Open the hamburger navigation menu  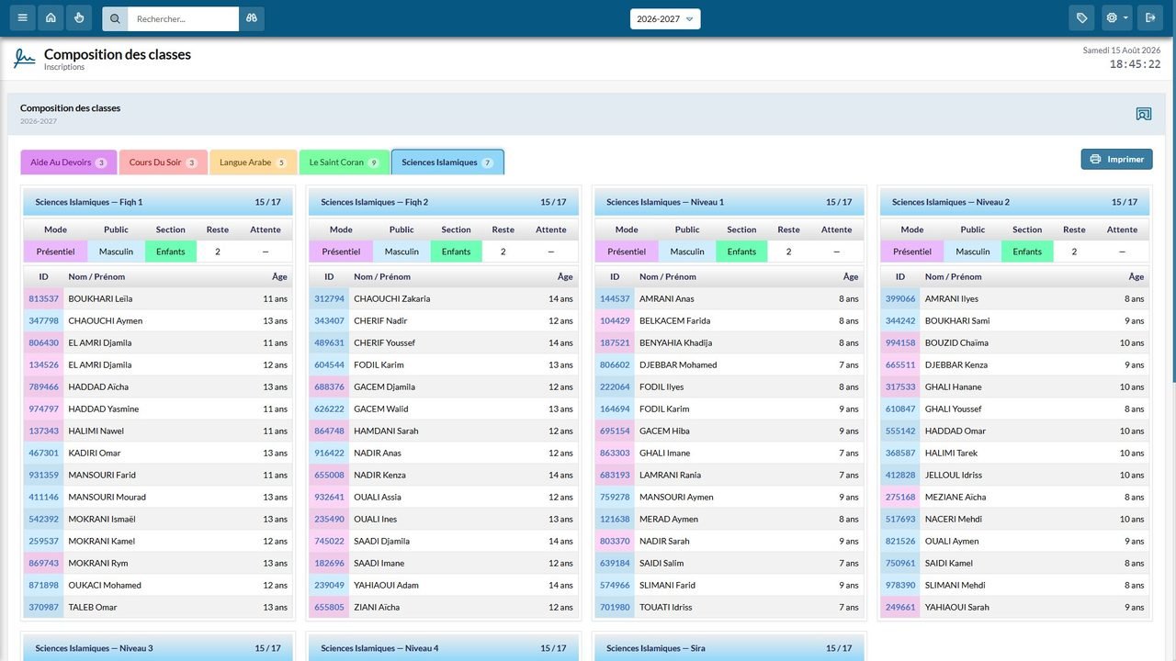22,18
